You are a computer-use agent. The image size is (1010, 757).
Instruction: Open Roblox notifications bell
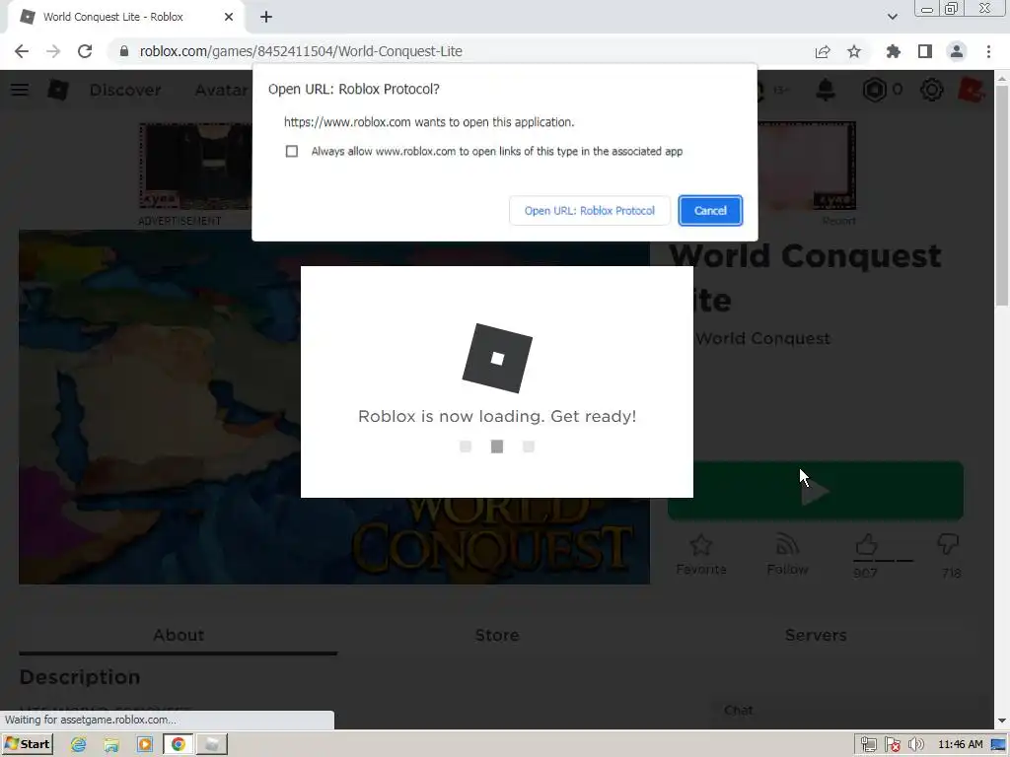[826, 90]
